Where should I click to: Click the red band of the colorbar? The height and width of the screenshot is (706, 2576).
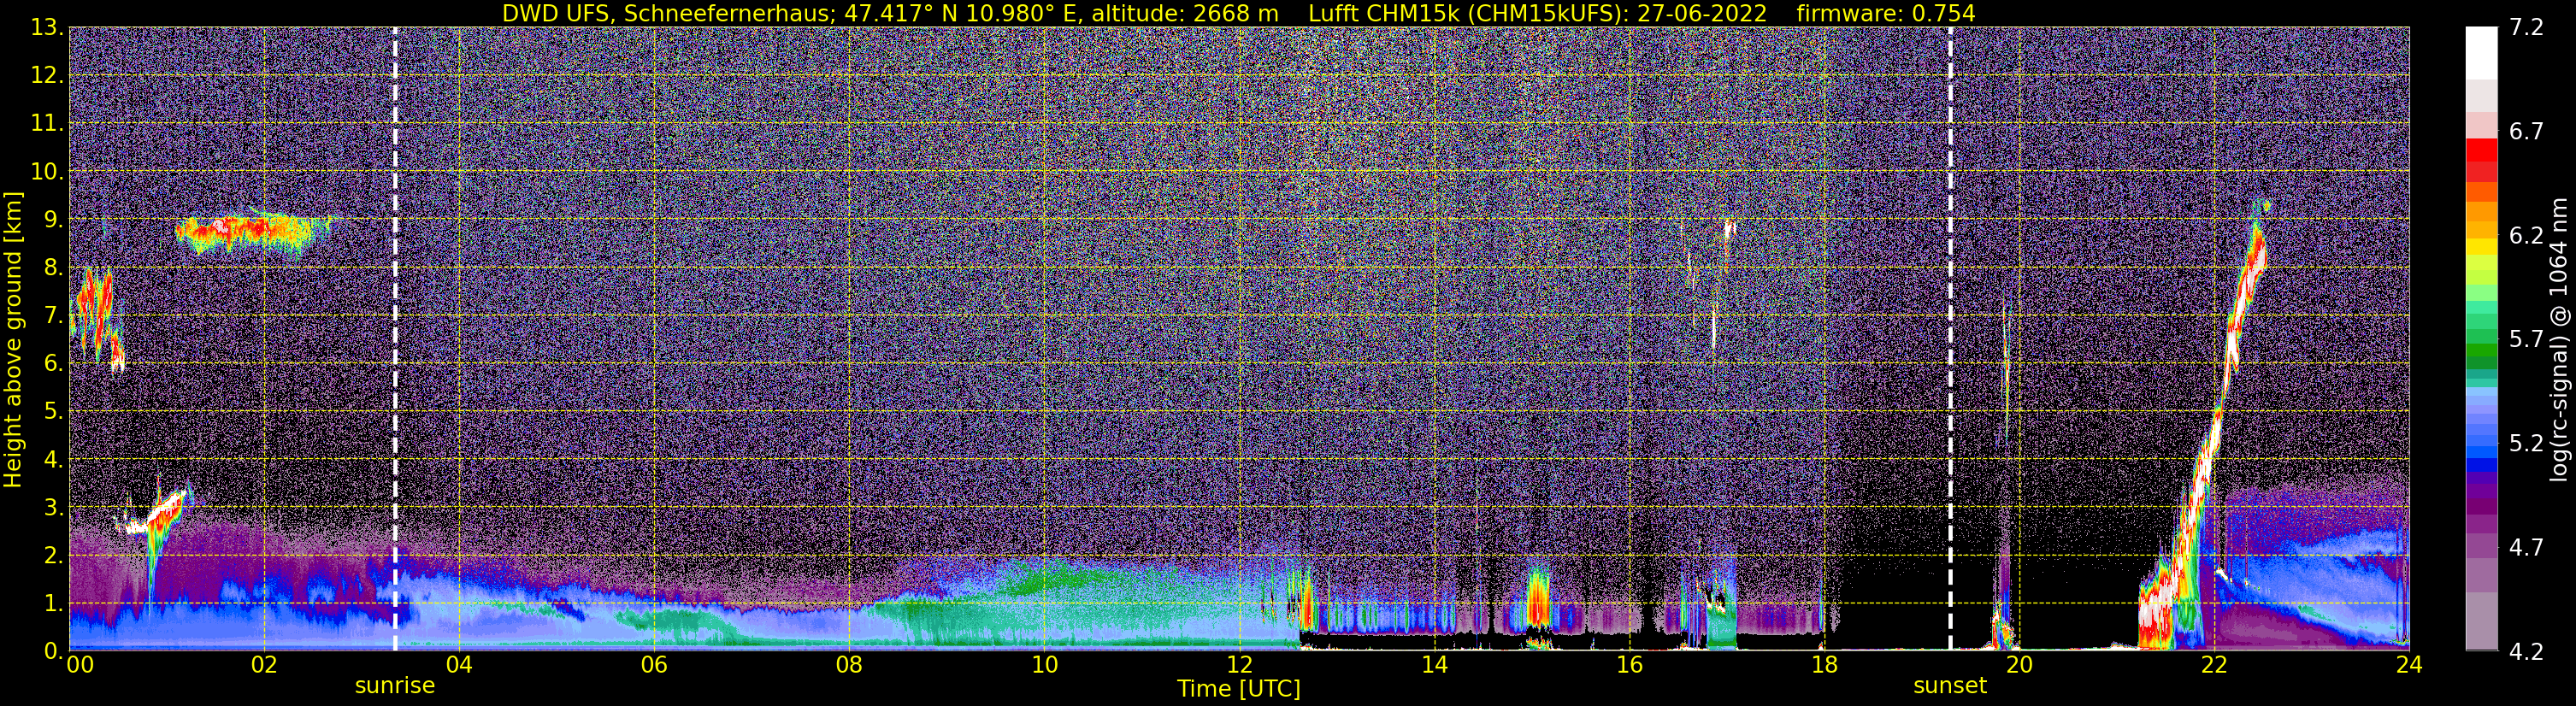tap(2480, 160)
